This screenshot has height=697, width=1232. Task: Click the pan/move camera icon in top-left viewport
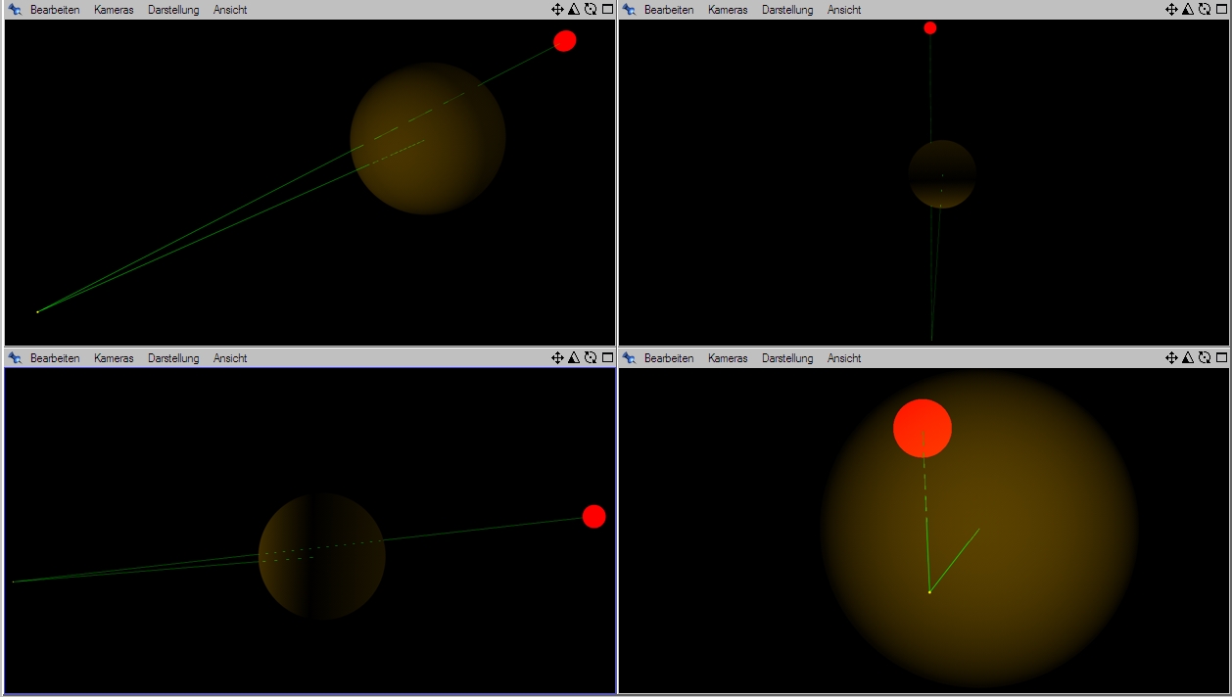pyautogui.click(x=557, y=9)
